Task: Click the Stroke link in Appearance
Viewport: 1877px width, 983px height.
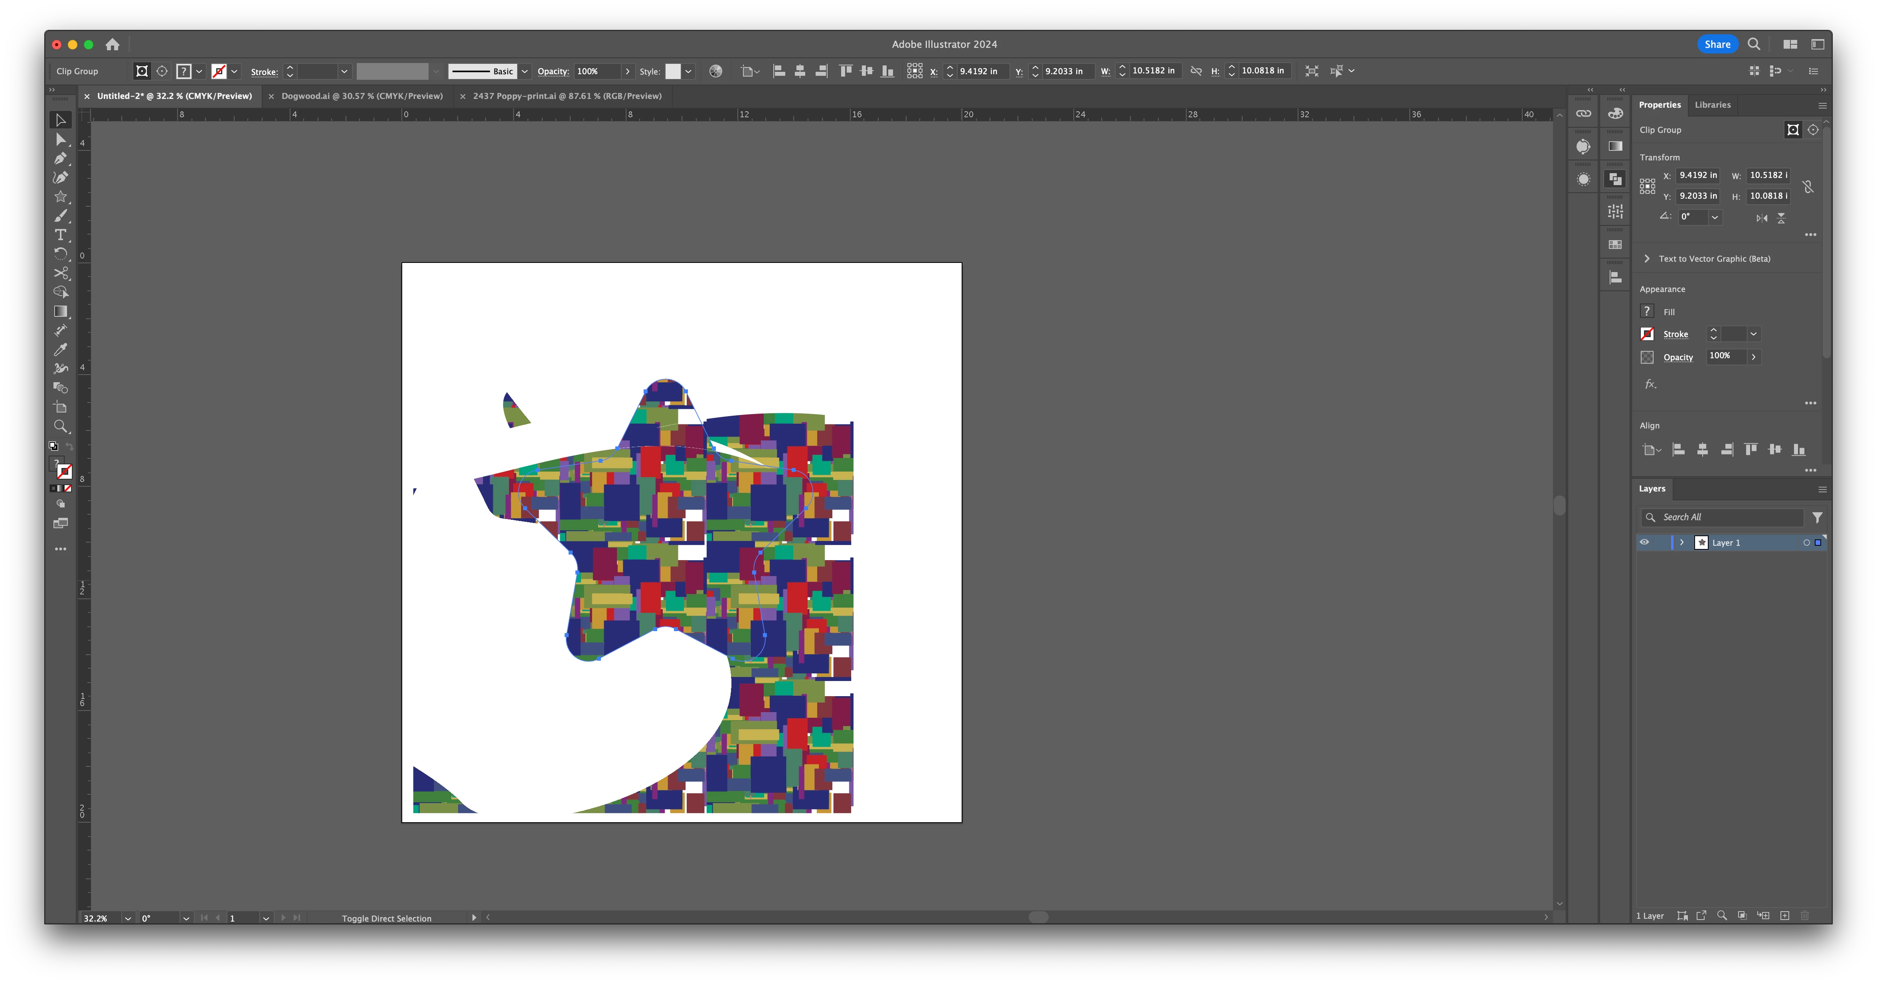Action: 1675,334
